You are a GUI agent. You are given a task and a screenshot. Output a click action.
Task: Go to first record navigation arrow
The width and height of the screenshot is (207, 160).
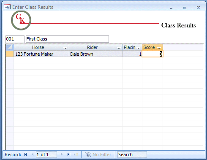click(x=25, y=155)
